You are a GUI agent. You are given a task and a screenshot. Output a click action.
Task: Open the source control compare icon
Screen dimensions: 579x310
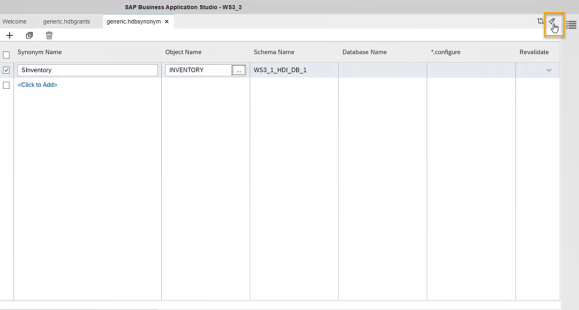tap(540, 21)
